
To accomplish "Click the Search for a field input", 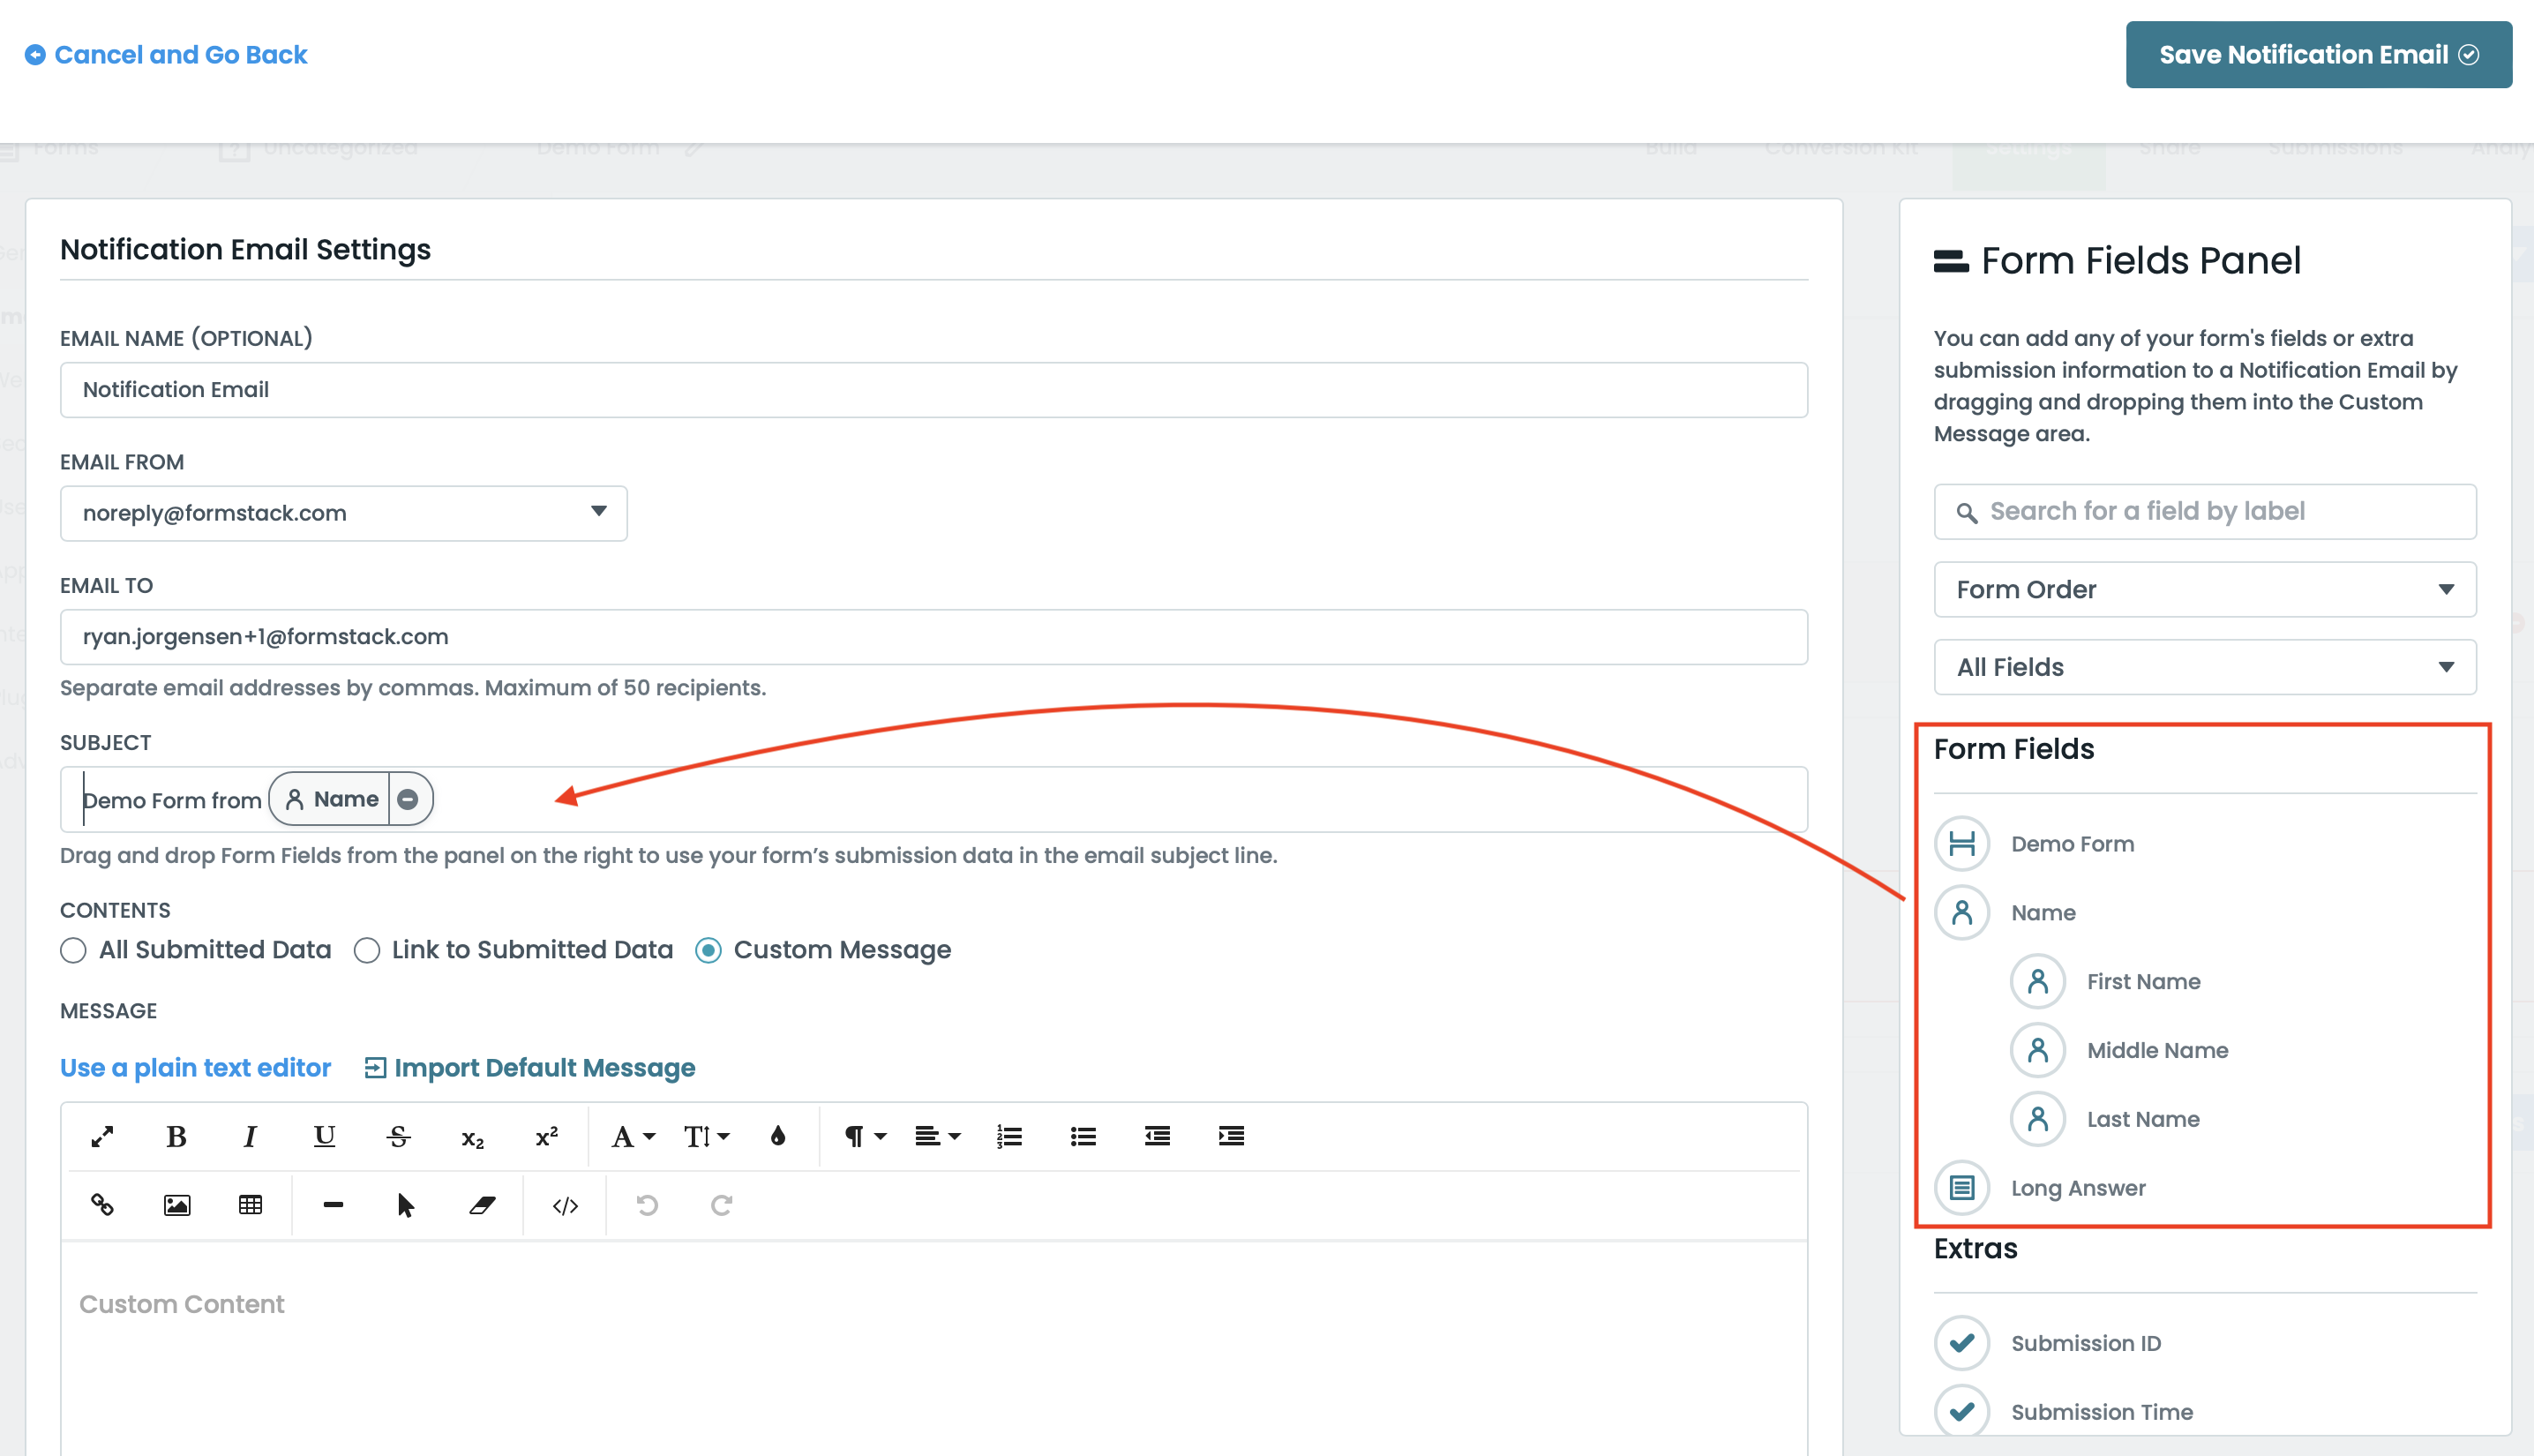I will coord(2203,511).
